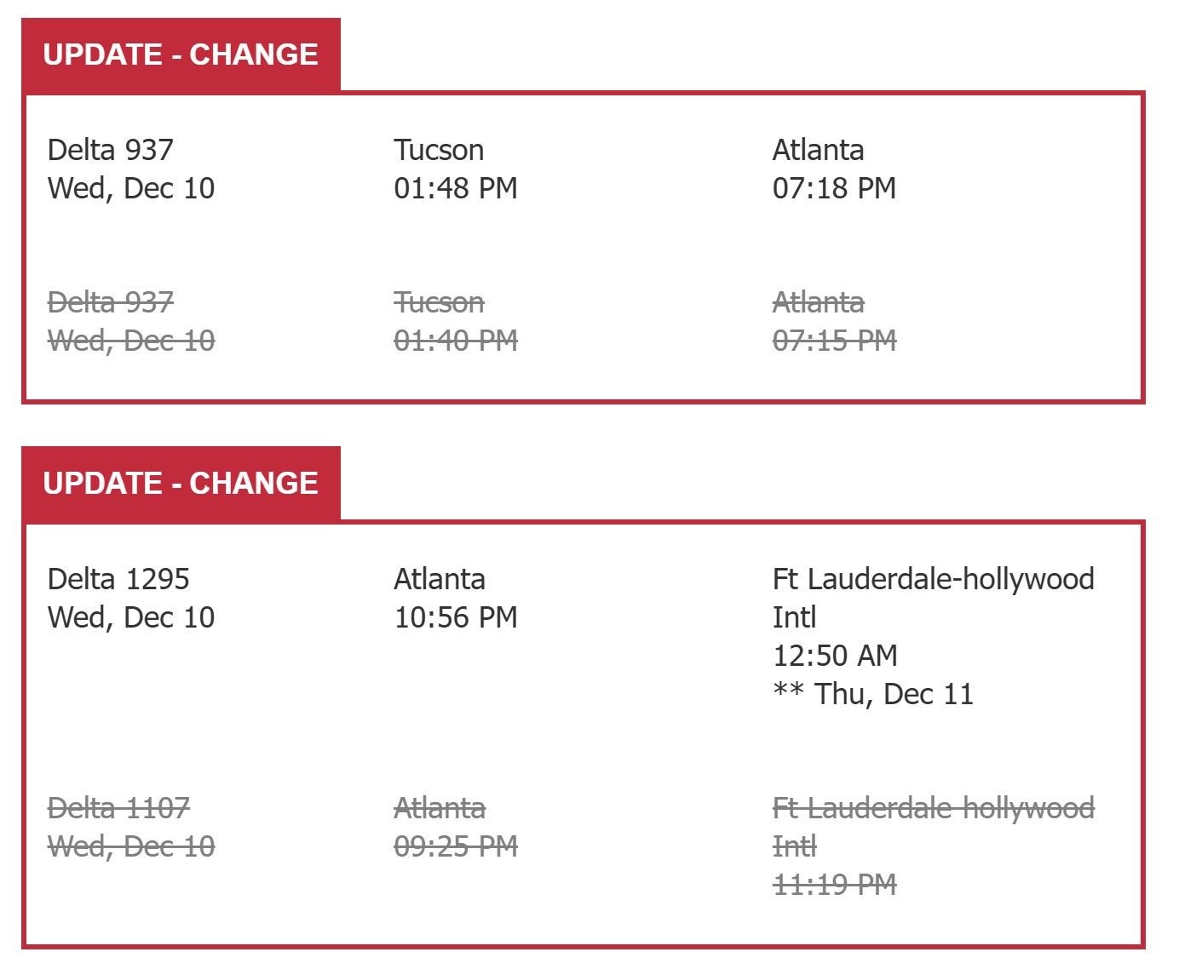Select the Delta 1295 flight number

(118, 579)
